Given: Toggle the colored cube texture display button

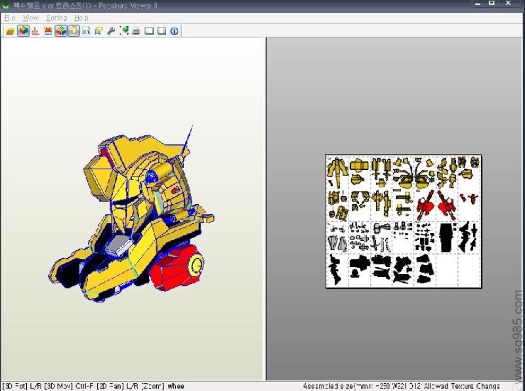Looking at the screenshot, I should (x=23, y=31).
